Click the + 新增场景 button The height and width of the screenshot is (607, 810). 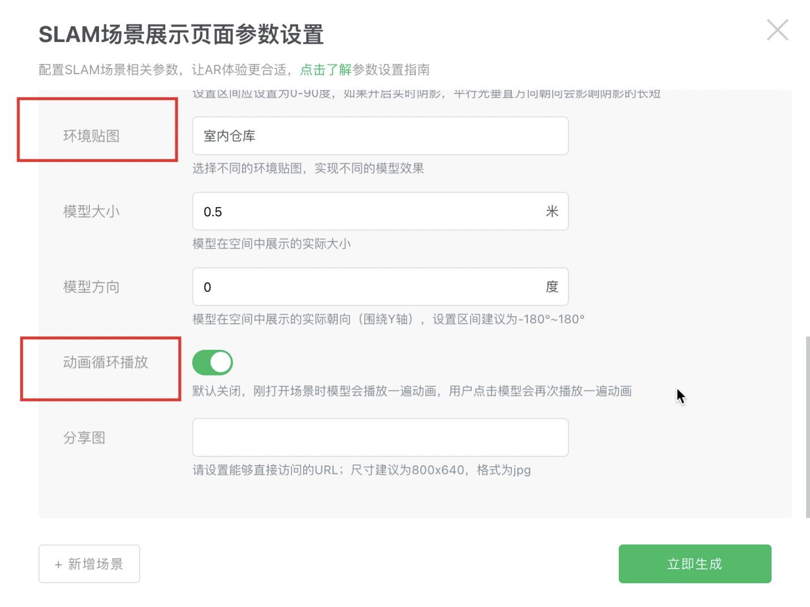pyautogui.click(x=89, y=564)
